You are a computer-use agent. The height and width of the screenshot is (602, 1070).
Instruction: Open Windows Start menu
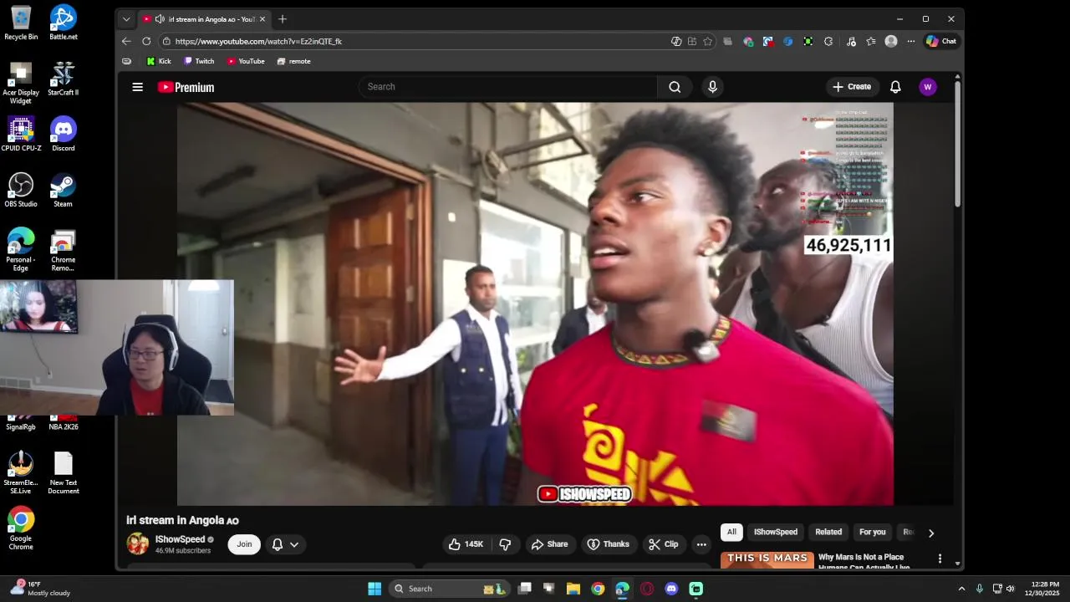pos(374,589)
